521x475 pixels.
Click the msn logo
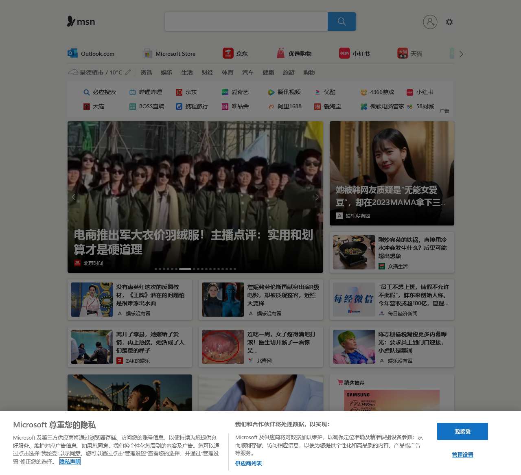click(80, 22)
